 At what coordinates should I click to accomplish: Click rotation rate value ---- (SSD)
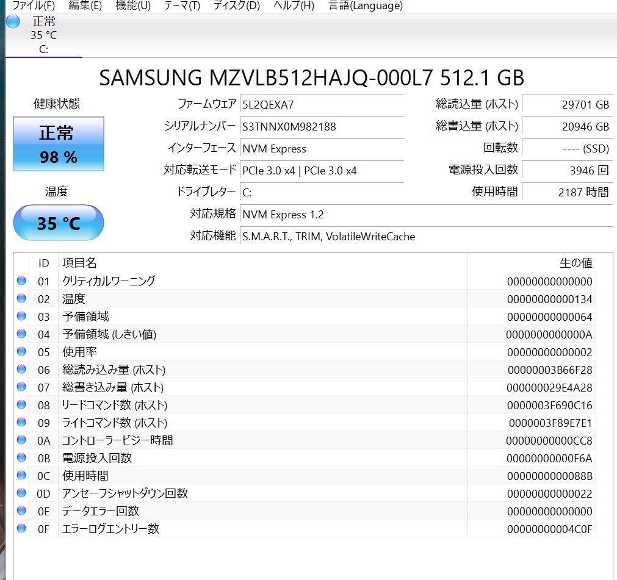567,149
